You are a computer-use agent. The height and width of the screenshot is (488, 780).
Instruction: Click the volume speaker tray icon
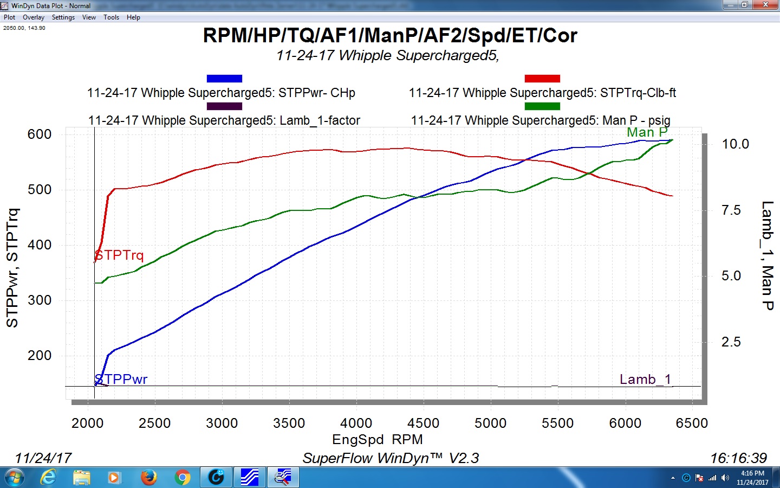point(725,478)
